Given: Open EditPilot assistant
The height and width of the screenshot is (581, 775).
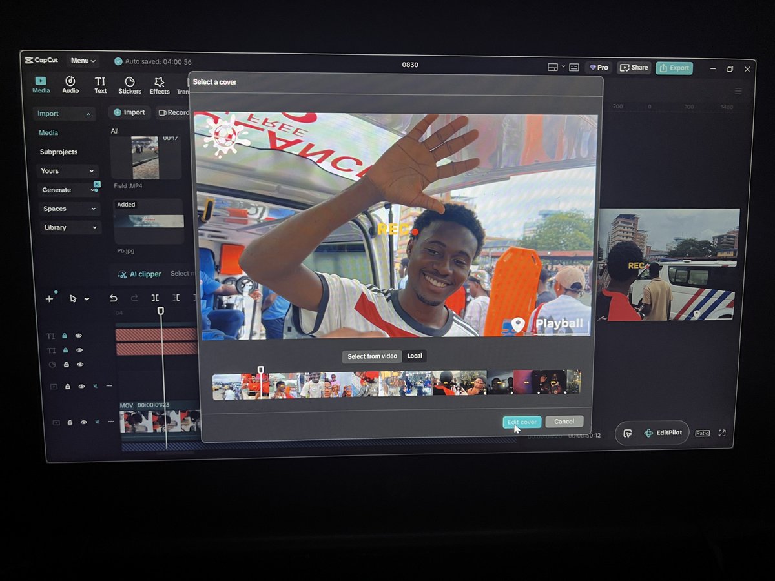Looking at the screenshot, I should coord(662,433).
